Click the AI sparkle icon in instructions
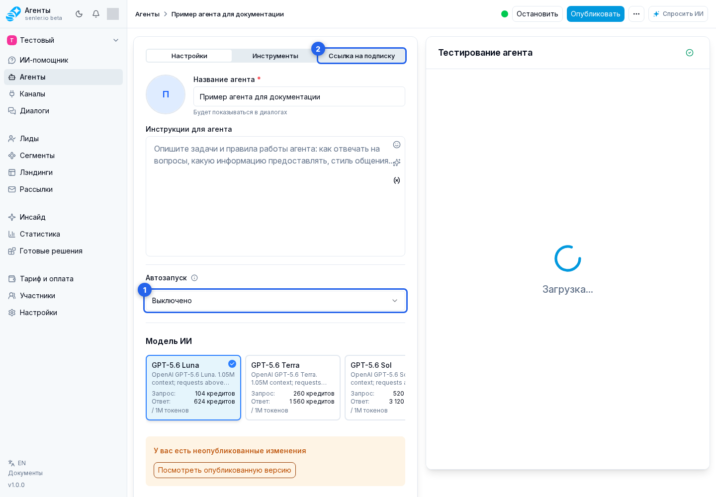 tap(397, 163)
